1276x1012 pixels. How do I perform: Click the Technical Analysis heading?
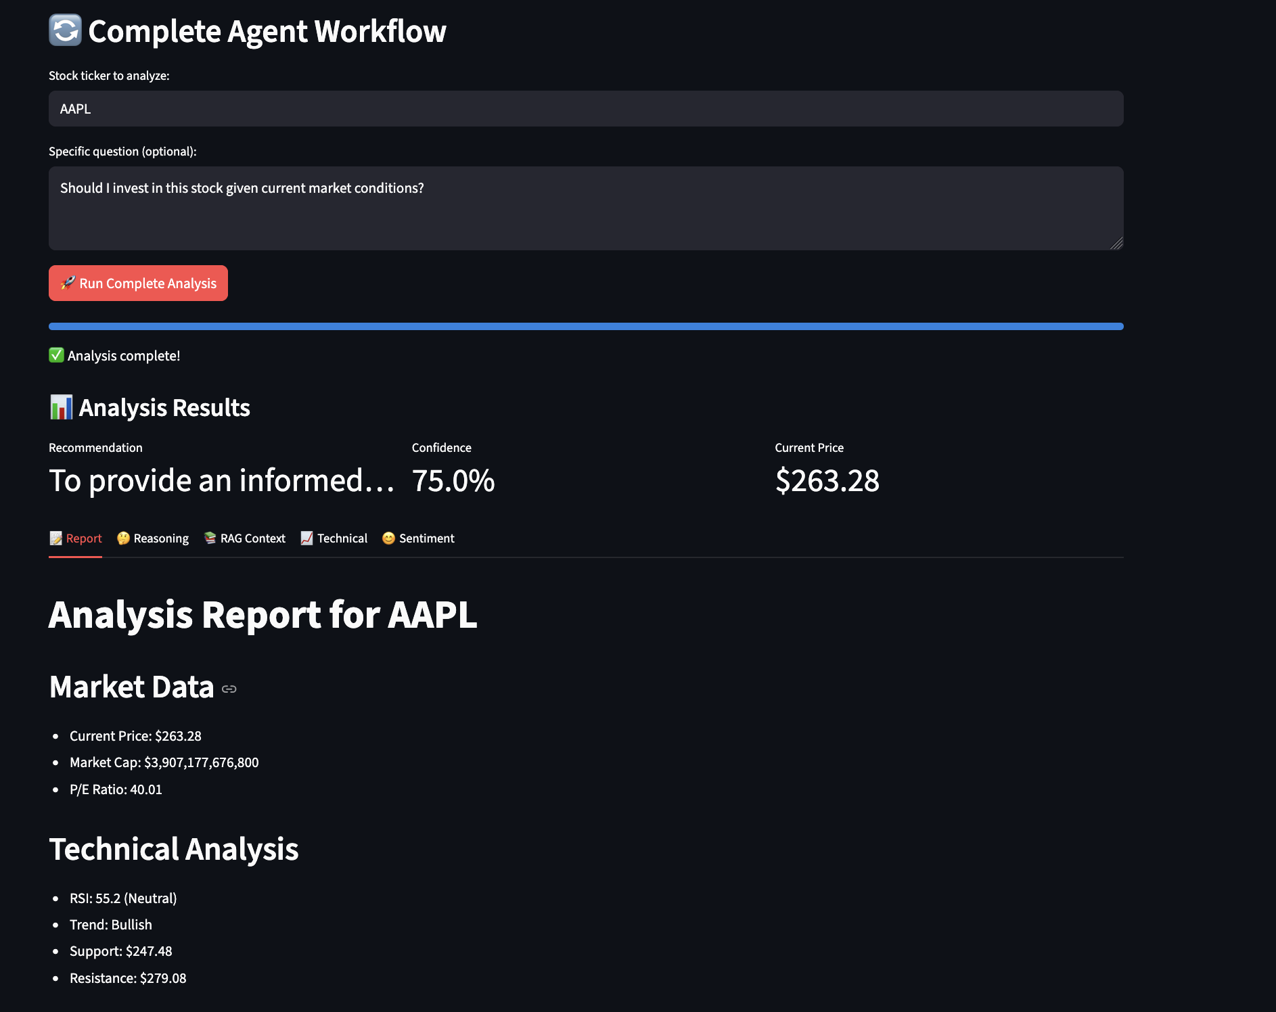[174, 850]
